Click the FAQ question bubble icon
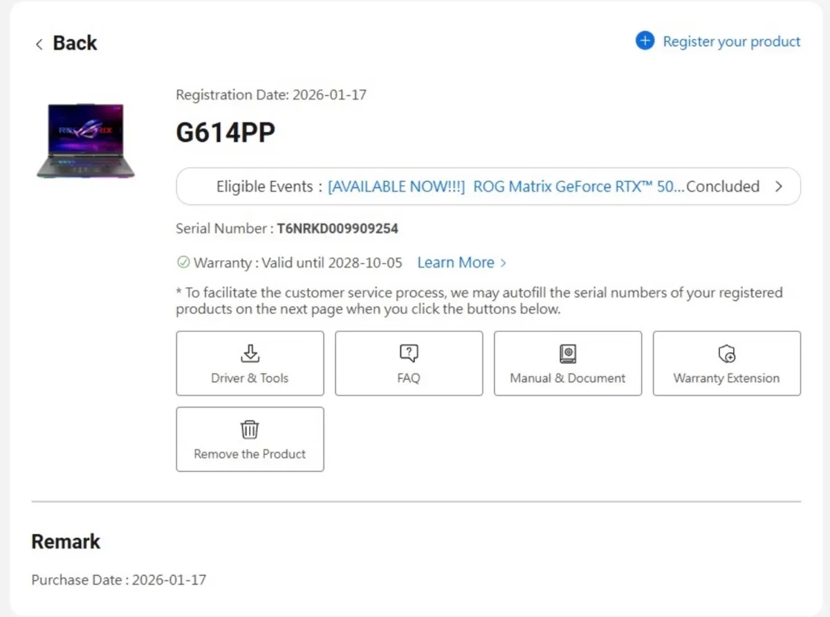830x617 pixels. click(x=409, y=353)
